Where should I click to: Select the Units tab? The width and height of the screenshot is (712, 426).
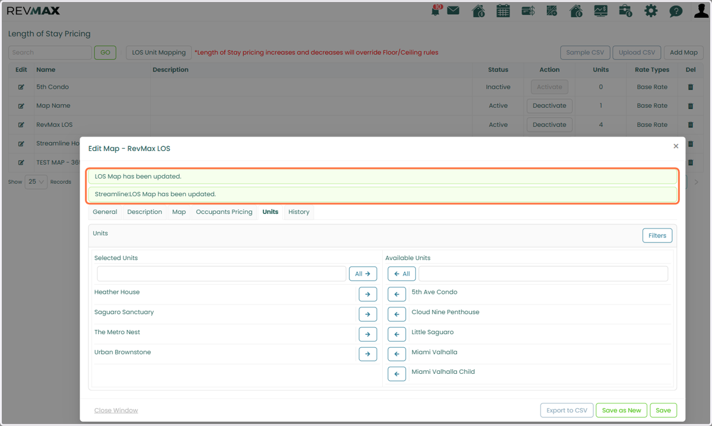(271, 212)
